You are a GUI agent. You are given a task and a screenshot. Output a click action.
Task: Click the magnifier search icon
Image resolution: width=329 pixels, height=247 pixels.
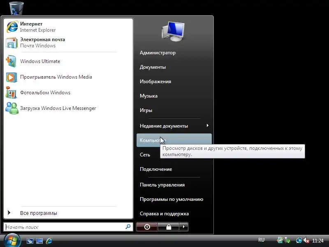pos(128,227)
